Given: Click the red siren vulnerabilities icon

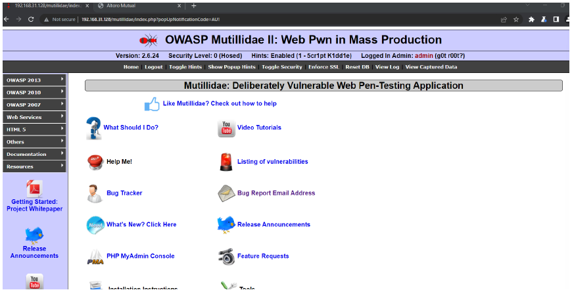Looking at the screenshot, I should (x=226, y=162).
